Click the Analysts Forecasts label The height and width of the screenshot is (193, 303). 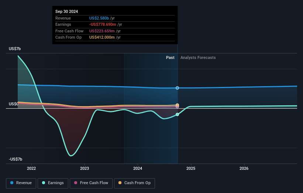point(198,58)
